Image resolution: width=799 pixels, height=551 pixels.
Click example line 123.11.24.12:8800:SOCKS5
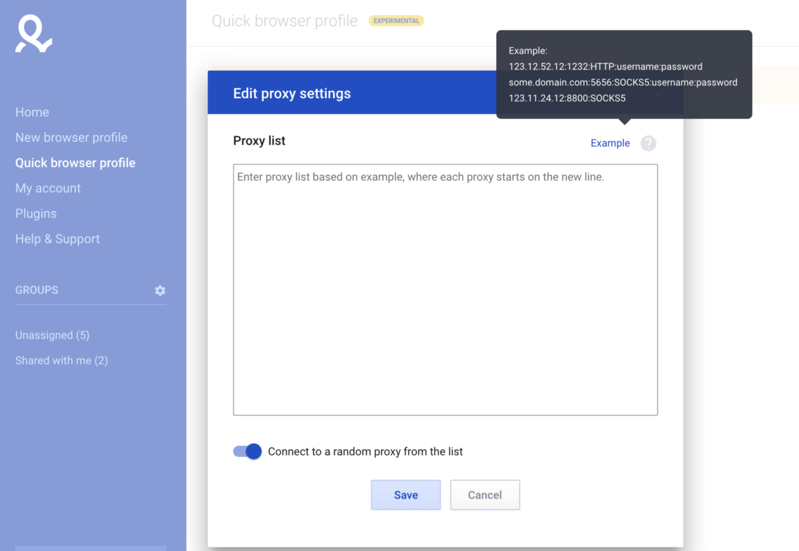click(567, 98)
